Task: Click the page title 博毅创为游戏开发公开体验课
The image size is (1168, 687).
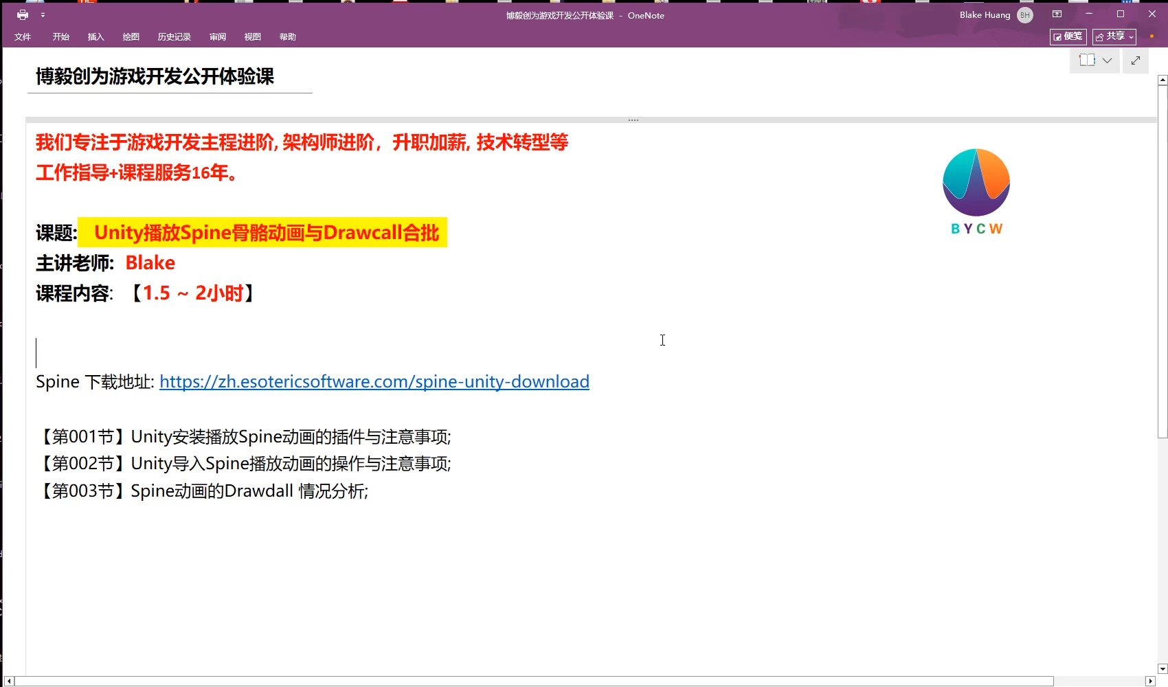Action: pyautogui.click(x=156, y=76)
